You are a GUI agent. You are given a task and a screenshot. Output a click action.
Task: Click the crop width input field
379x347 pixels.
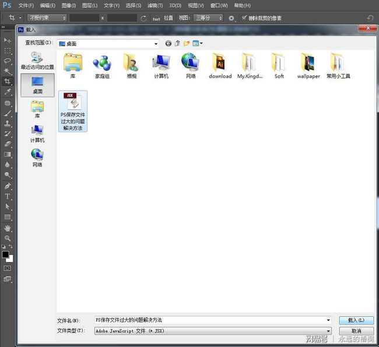point(84,18)
